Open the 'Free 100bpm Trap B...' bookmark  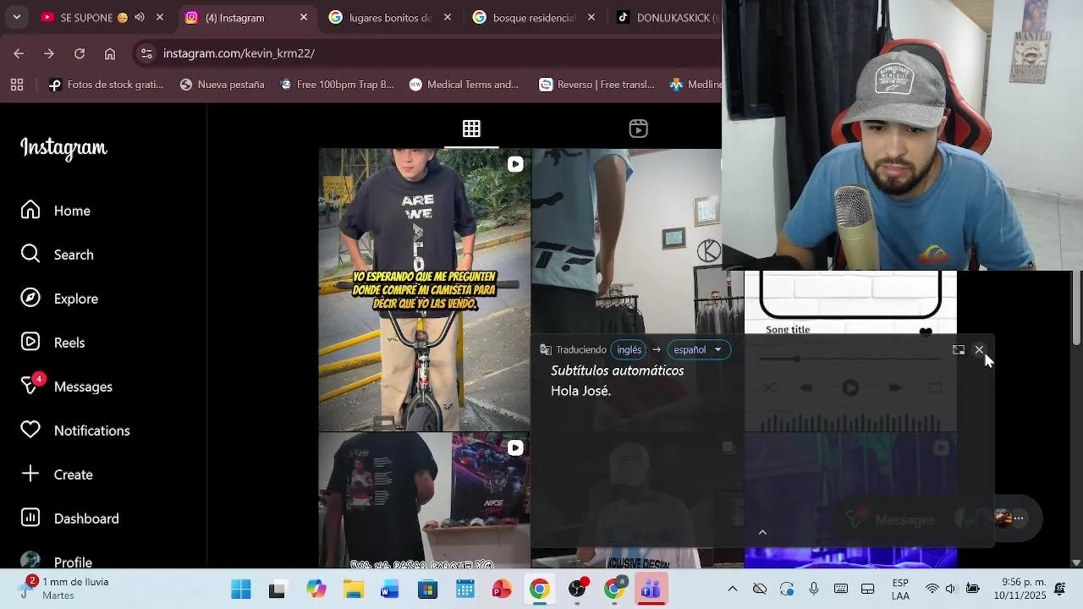pos(337,85)
